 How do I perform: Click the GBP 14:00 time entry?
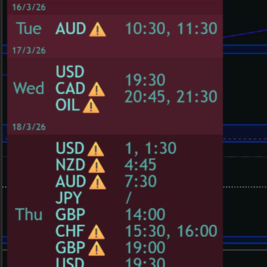(x=145, y=214)
